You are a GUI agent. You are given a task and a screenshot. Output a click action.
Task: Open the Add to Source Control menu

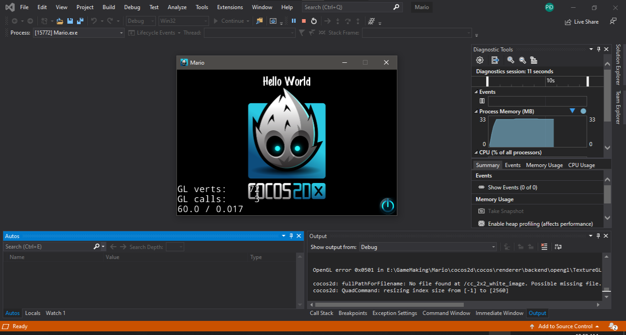(x=564, y=326)
